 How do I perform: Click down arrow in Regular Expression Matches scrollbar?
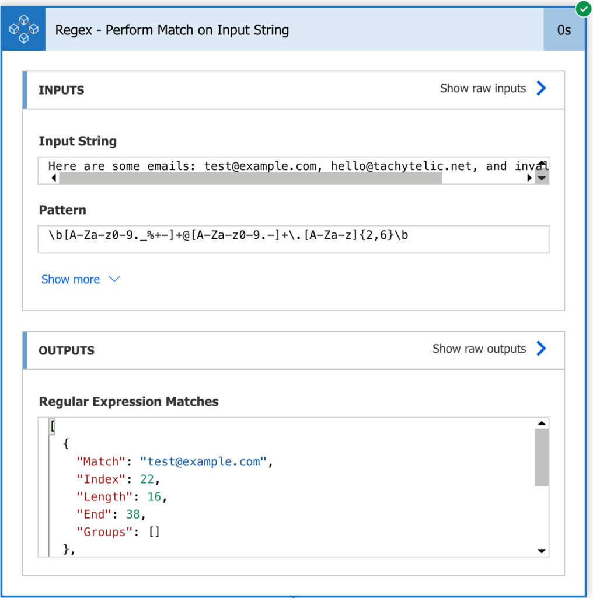[542, 551]
